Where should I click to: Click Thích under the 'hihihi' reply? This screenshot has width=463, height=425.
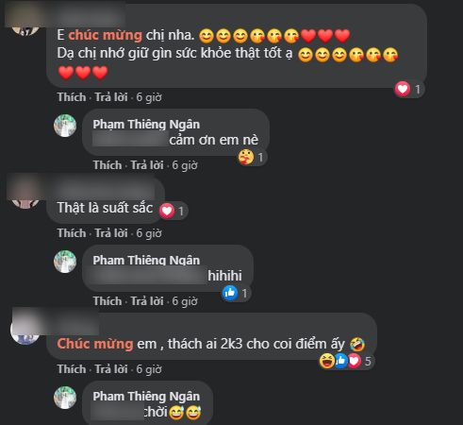(x=107, y=301)
